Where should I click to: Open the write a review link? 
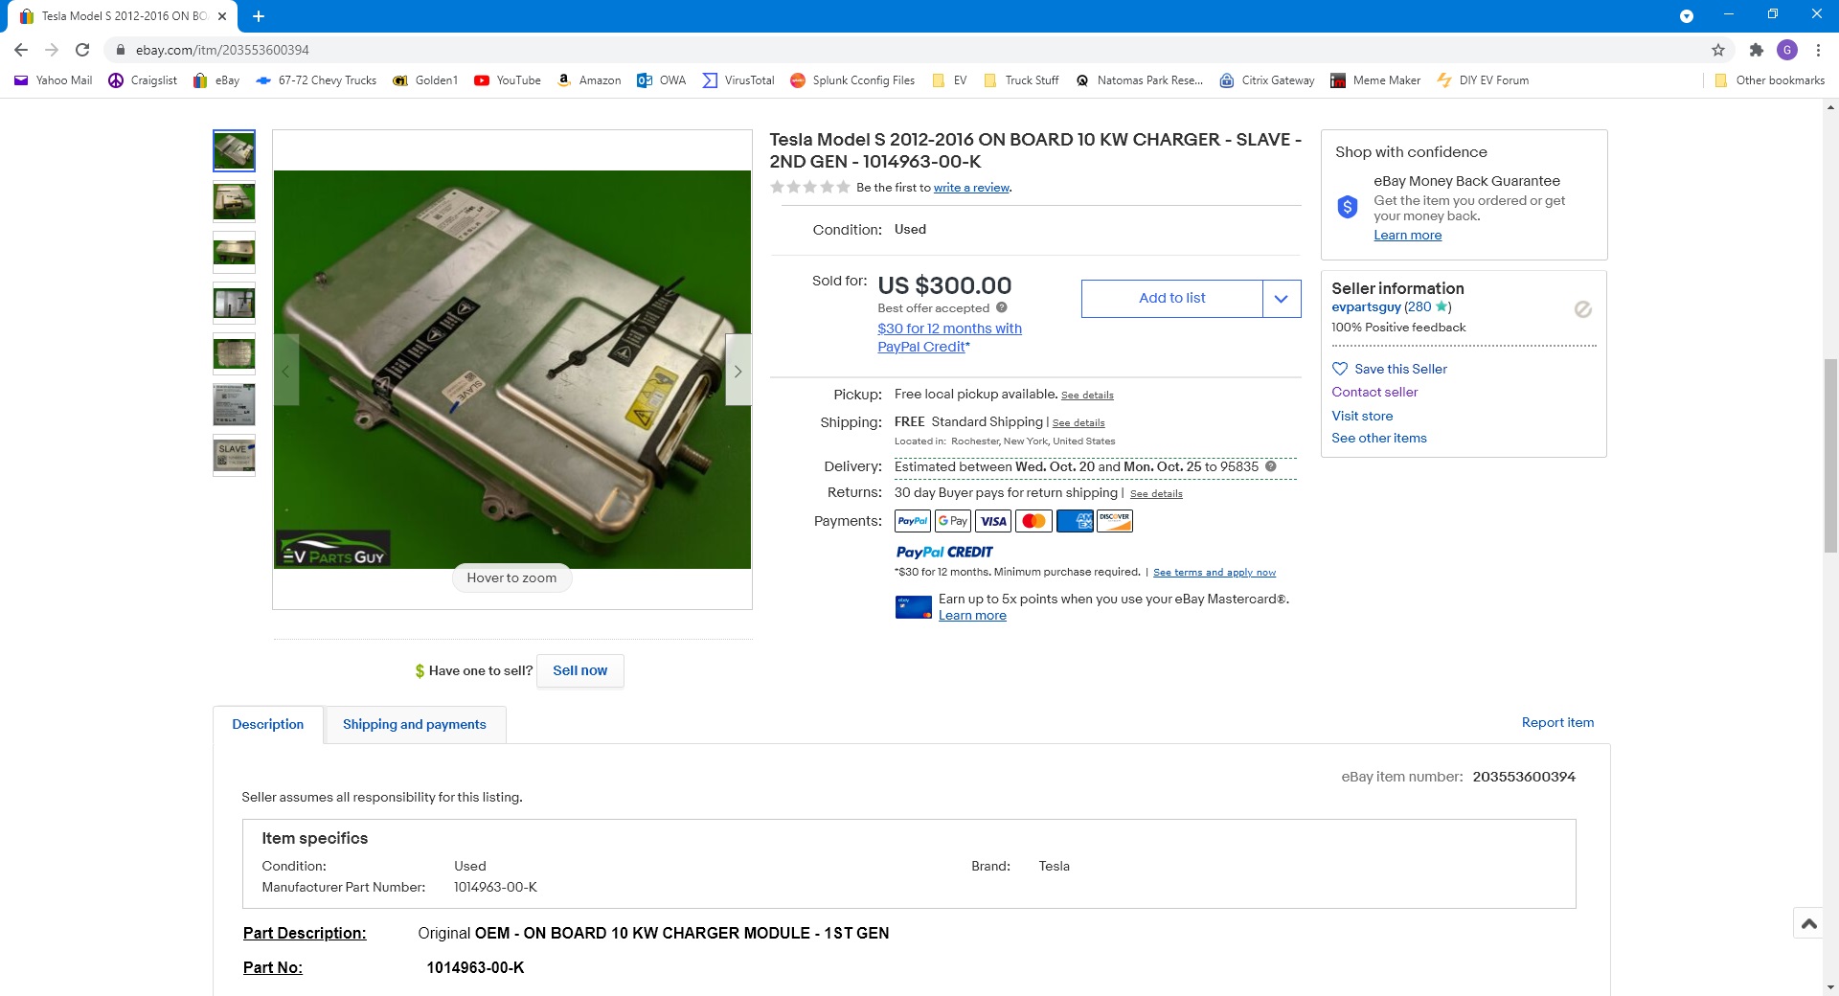(x=971, y=188)
